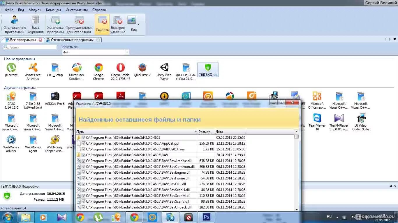Click the Поиск search field

[x=30, y=47]
